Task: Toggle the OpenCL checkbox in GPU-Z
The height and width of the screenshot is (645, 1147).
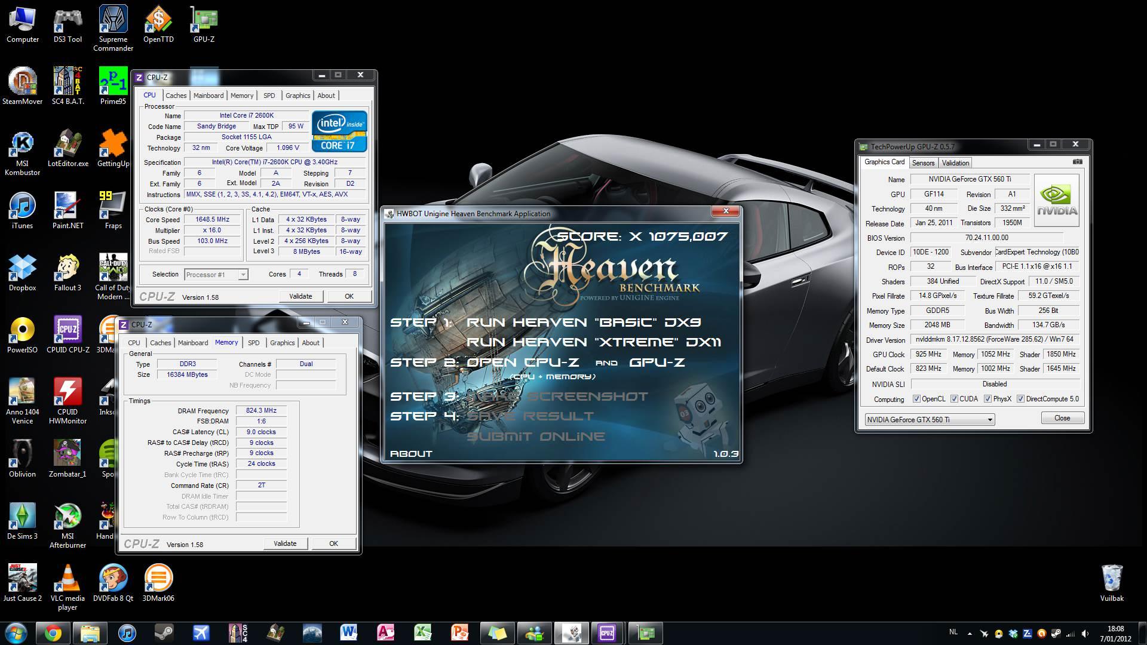Action: tap(916, 399)
